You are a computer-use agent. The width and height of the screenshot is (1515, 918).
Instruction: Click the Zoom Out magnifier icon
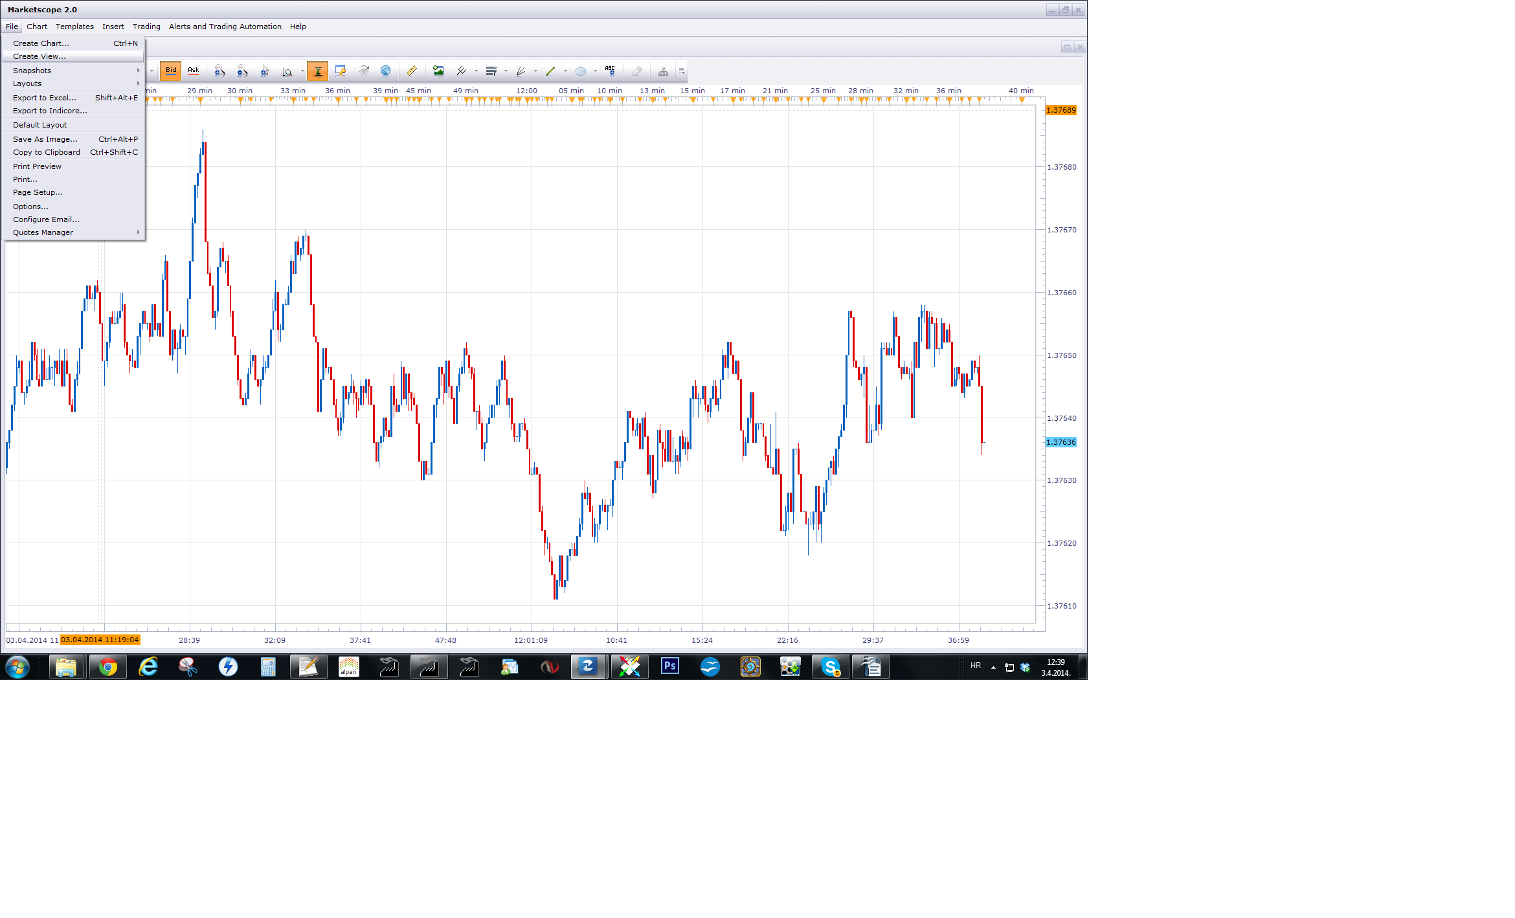(x=242, y=71)
